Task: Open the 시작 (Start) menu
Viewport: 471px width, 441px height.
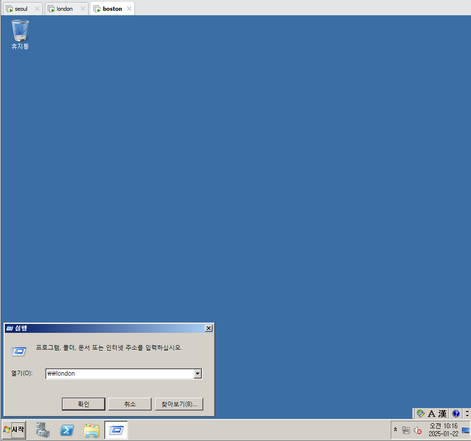Action: point(14,430)
